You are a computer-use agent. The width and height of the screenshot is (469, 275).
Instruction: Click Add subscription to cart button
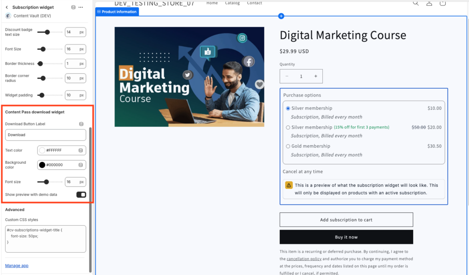pyautogui.click(x=346, y=220)
